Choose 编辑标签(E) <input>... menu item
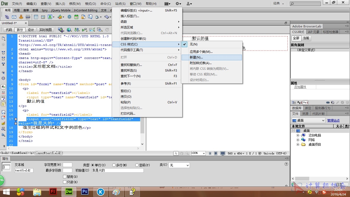 point(147,11)
